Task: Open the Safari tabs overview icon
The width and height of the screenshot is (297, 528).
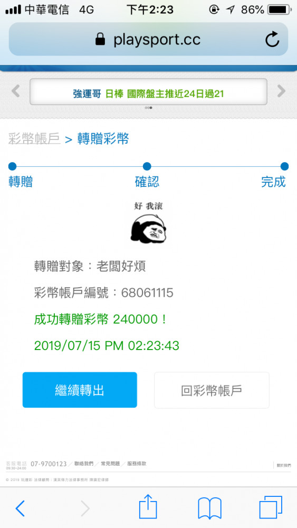Action: (x=271, y=507)
